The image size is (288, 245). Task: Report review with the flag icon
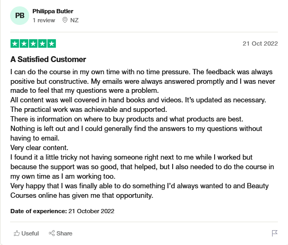(x=275, y=233)
